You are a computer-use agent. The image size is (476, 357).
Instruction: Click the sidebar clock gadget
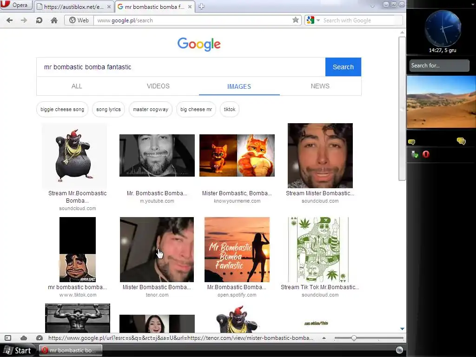click(x=443, y=28)
